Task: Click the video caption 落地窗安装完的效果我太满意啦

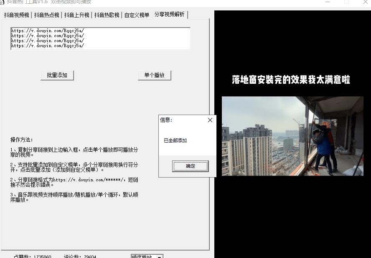Action: [x=291, y=80]
